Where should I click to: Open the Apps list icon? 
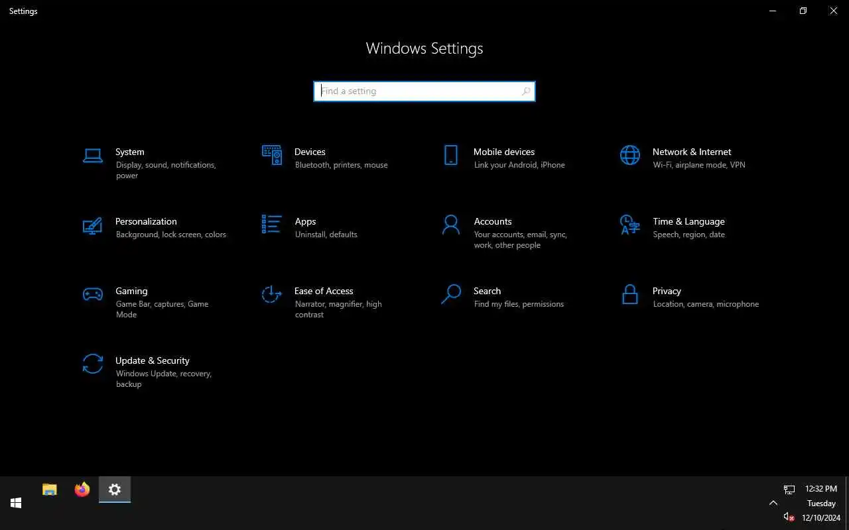click(272, 224)
